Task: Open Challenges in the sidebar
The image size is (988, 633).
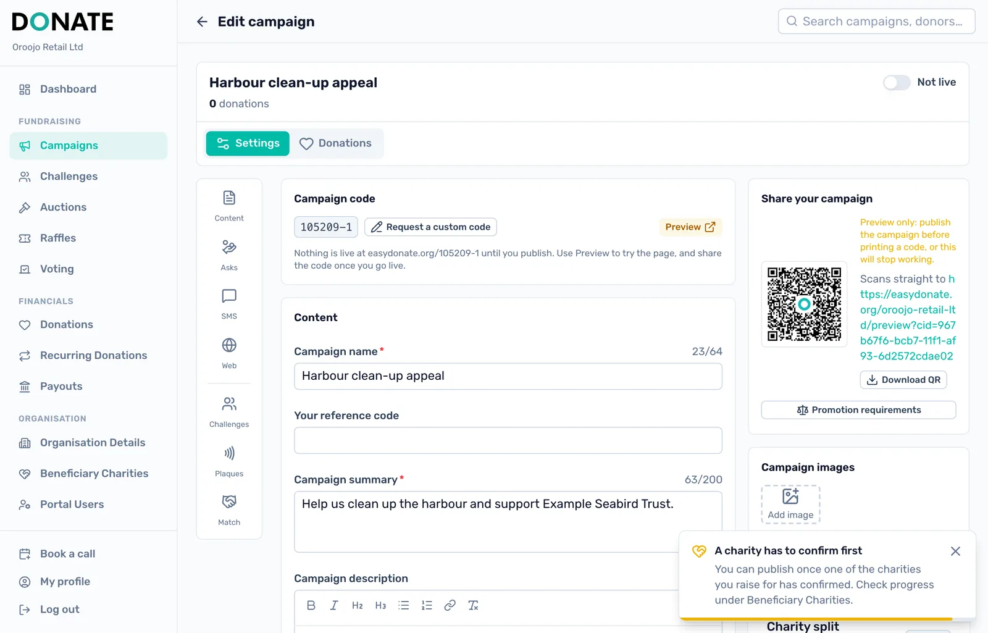Action: coord(88,177)
